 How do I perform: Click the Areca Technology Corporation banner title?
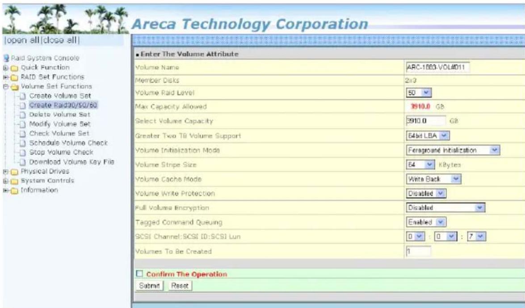click(x=250, y=24)
